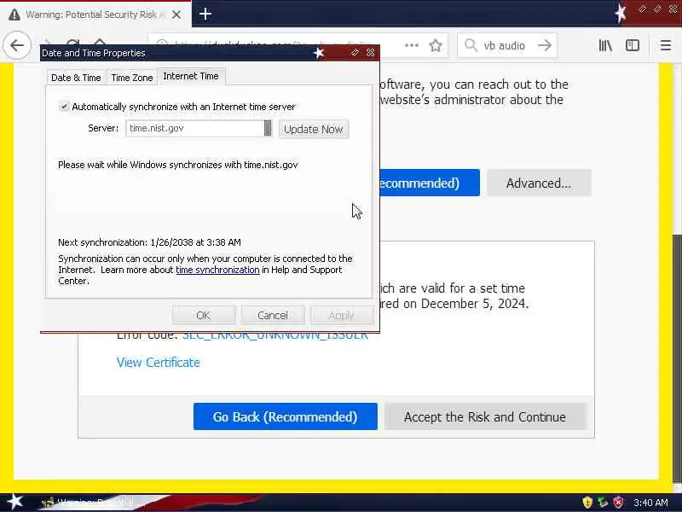Click Accept the Risk and Continue
Image resolution: width=682 pixels, height=512 pixels.
tap(485, 416)
